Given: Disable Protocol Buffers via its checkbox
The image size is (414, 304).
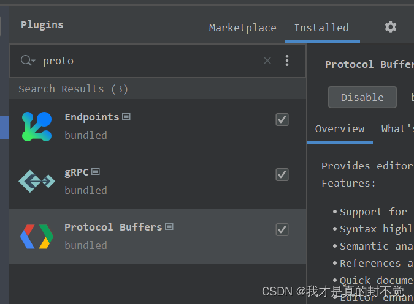Looking at the screenshot, I should click(x=282, y=230).
